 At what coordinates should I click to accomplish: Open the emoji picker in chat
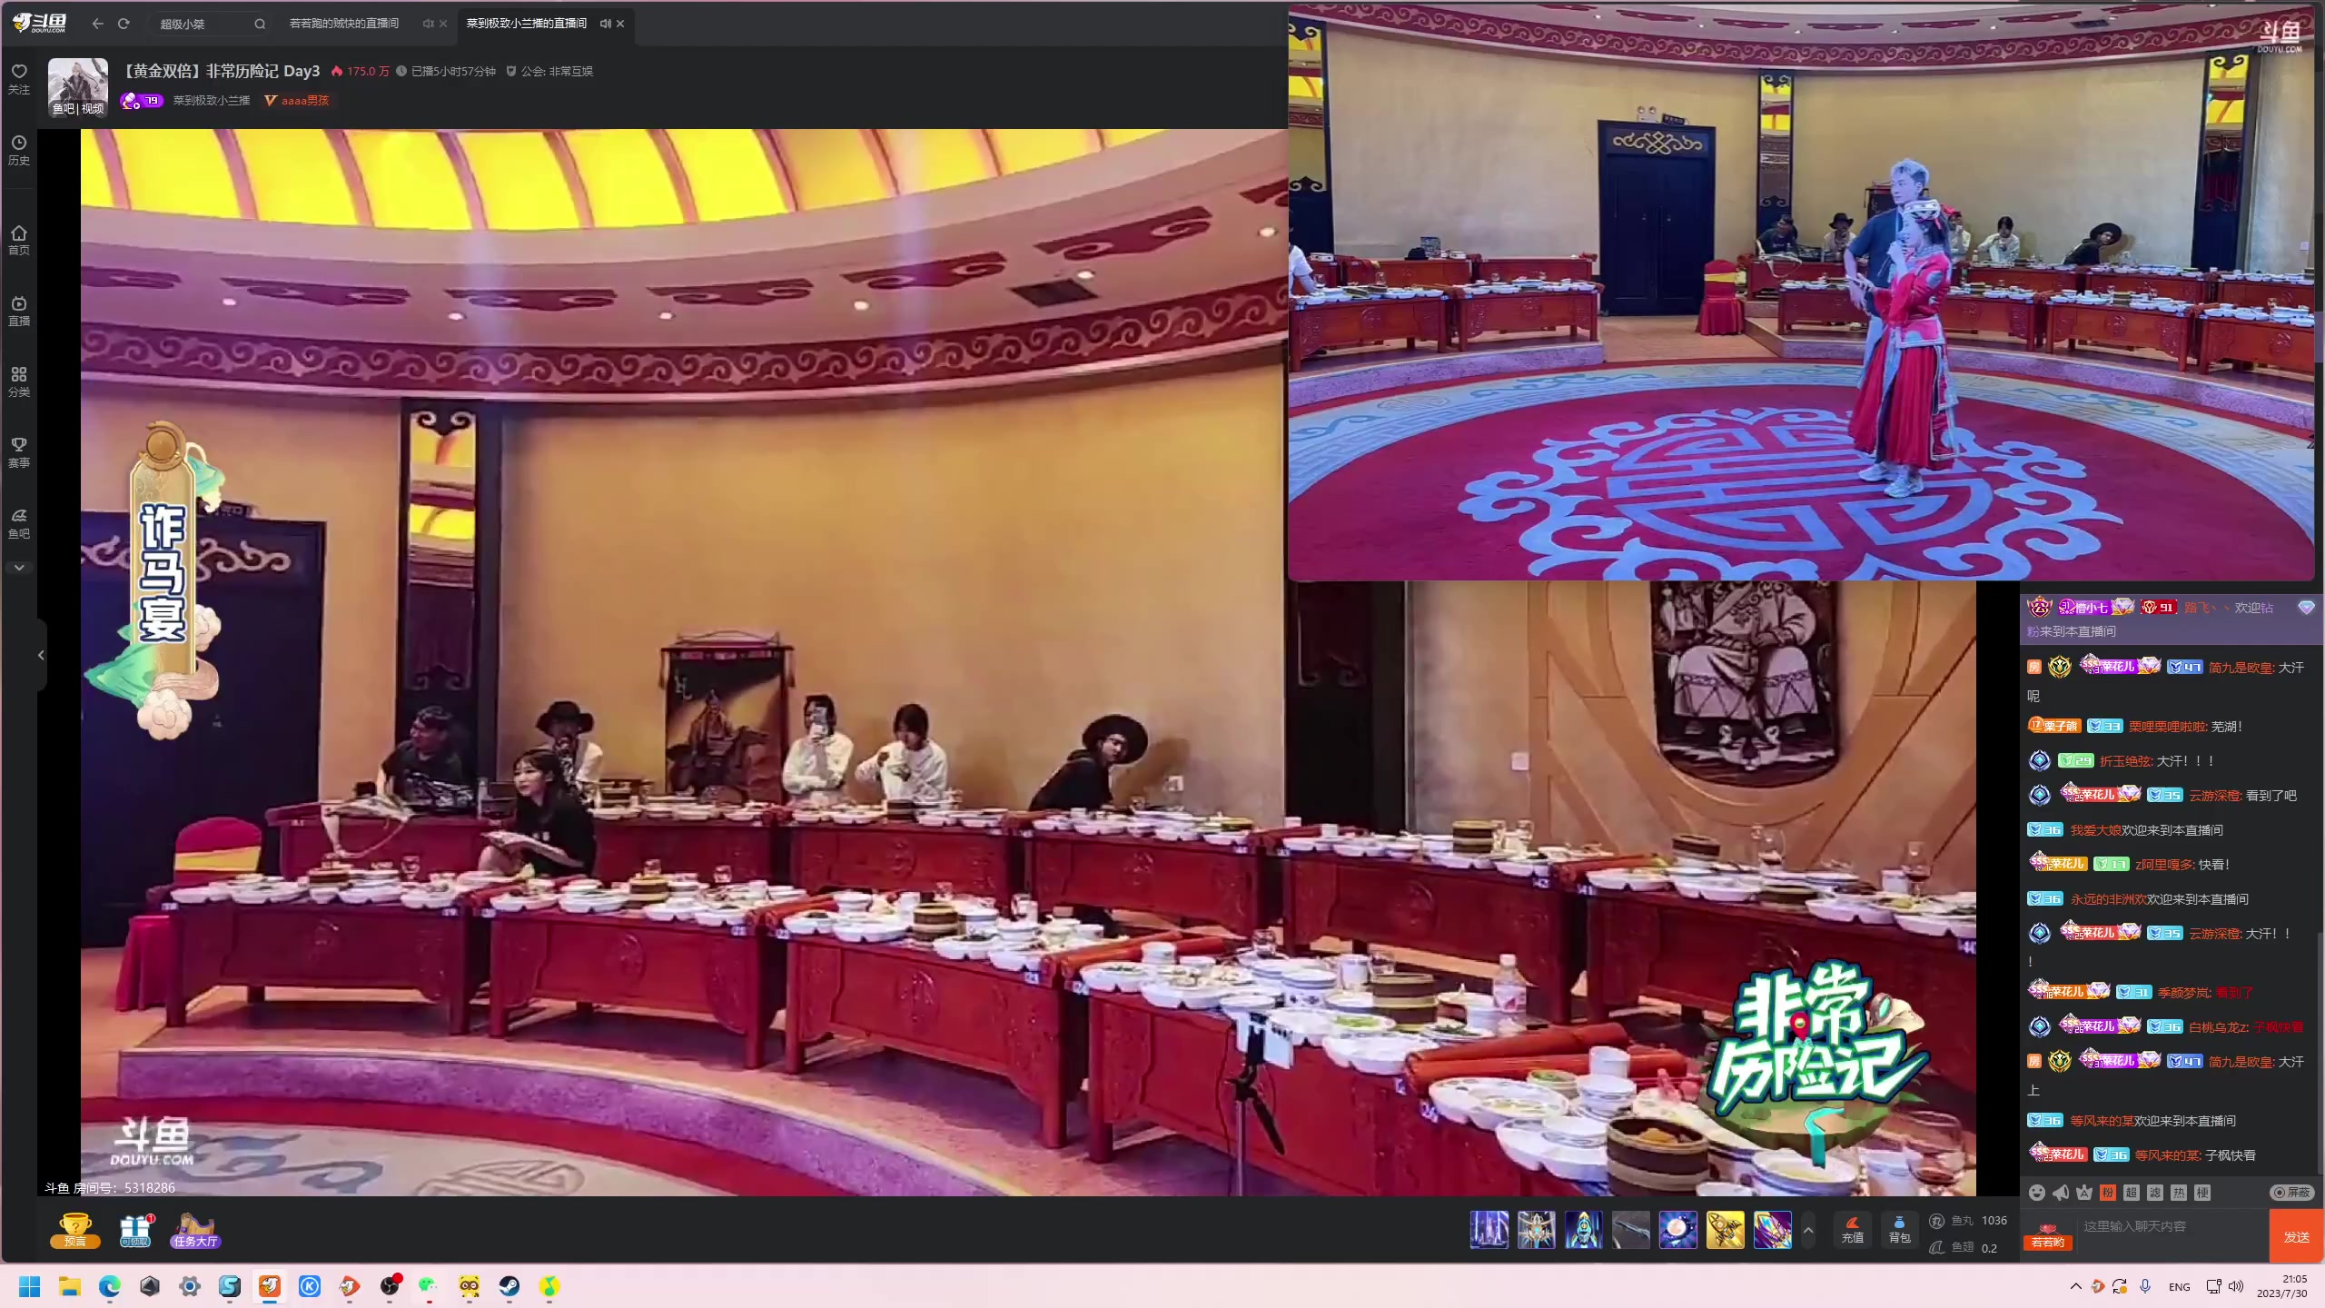(x=2037, y=1193)
